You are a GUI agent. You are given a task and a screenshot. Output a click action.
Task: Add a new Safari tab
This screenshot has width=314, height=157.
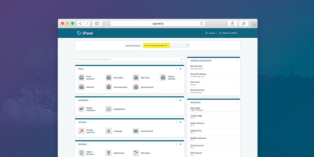255,25
